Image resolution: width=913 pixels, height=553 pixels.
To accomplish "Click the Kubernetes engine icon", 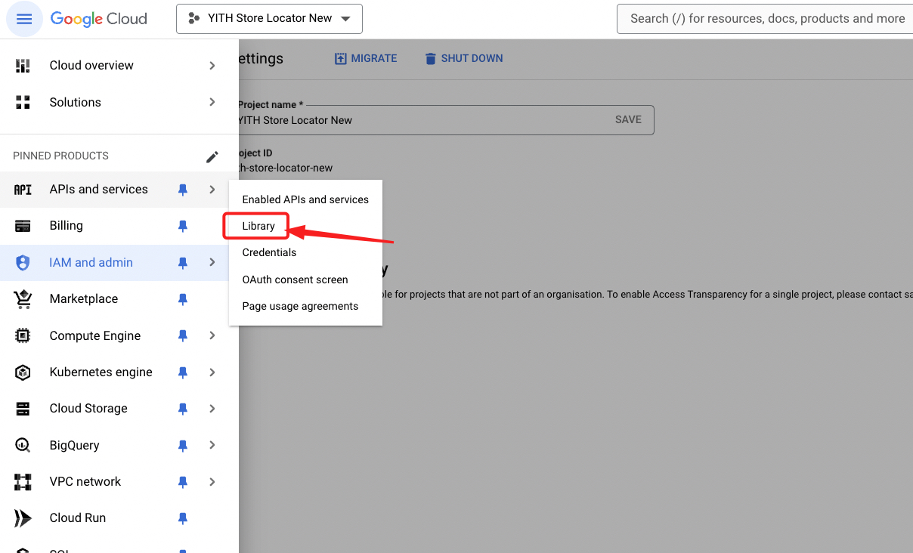I will coord(23,372).
